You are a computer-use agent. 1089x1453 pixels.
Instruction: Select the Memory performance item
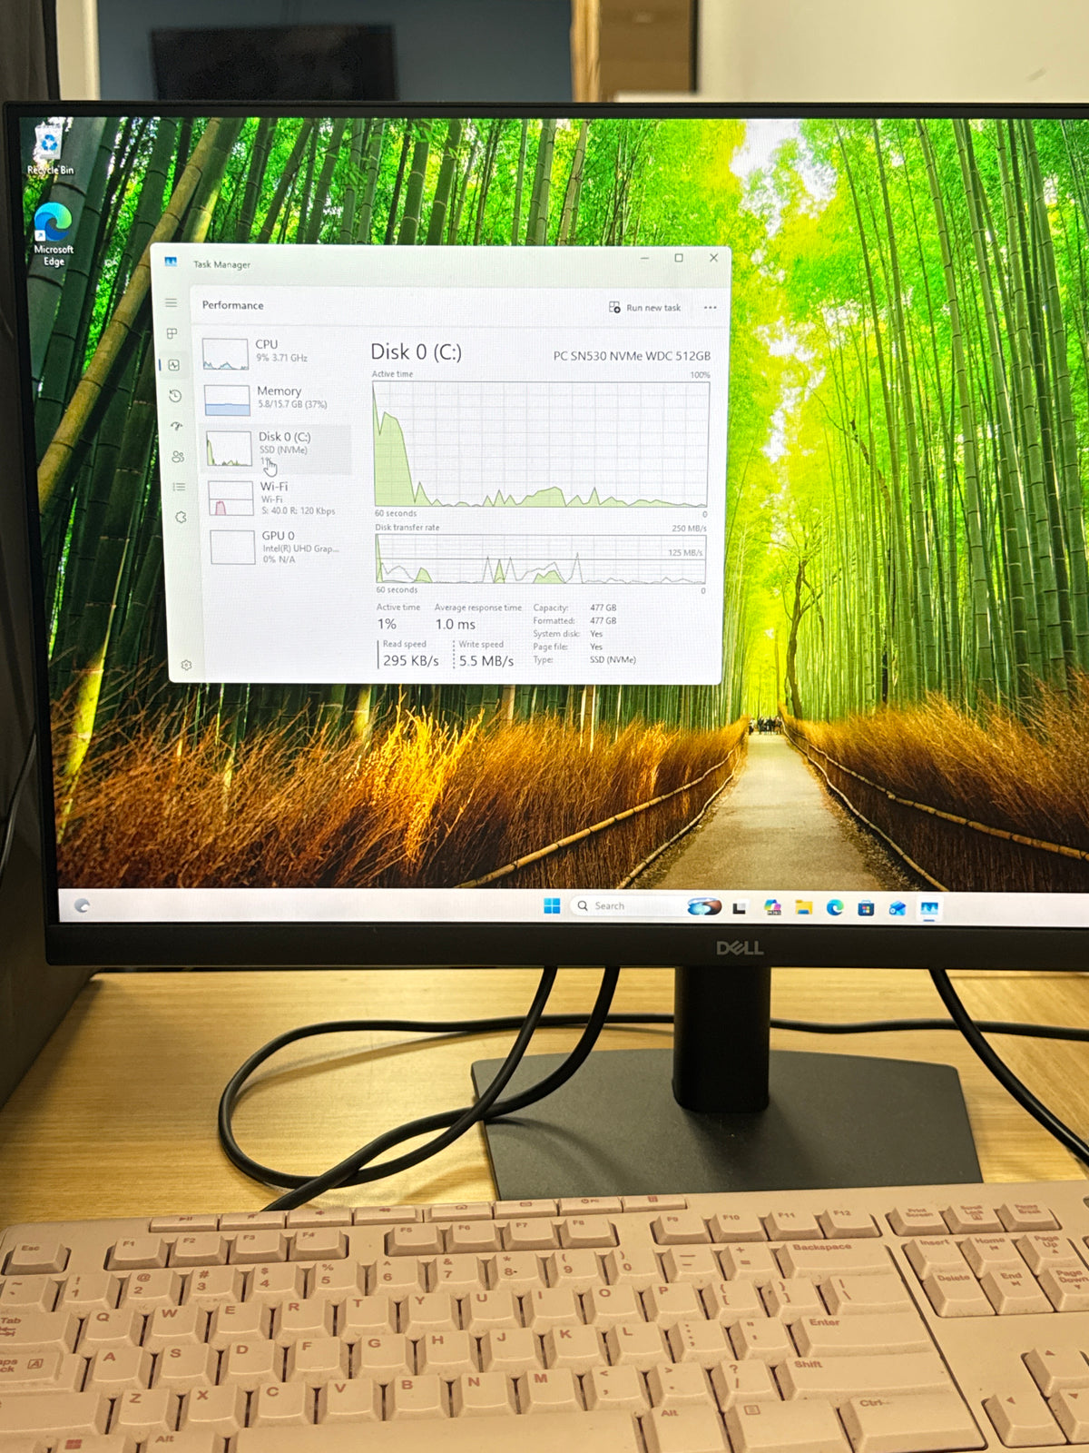(x=274, y=399)
